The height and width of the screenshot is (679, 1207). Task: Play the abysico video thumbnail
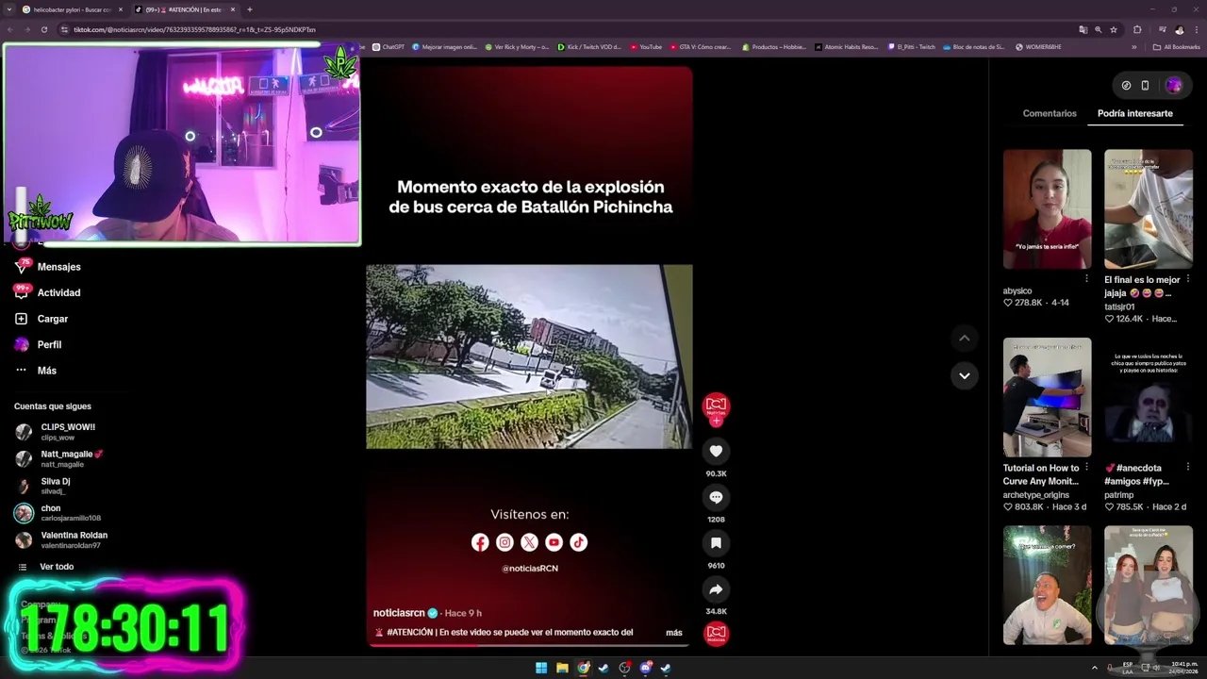(x=1047, y=208)
